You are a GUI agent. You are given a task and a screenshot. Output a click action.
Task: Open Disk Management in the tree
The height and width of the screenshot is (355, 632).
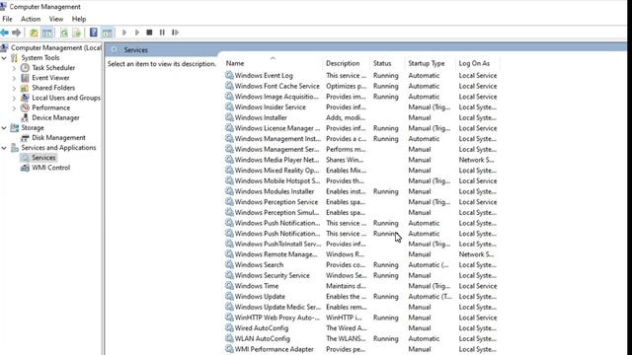pos(58,138)
